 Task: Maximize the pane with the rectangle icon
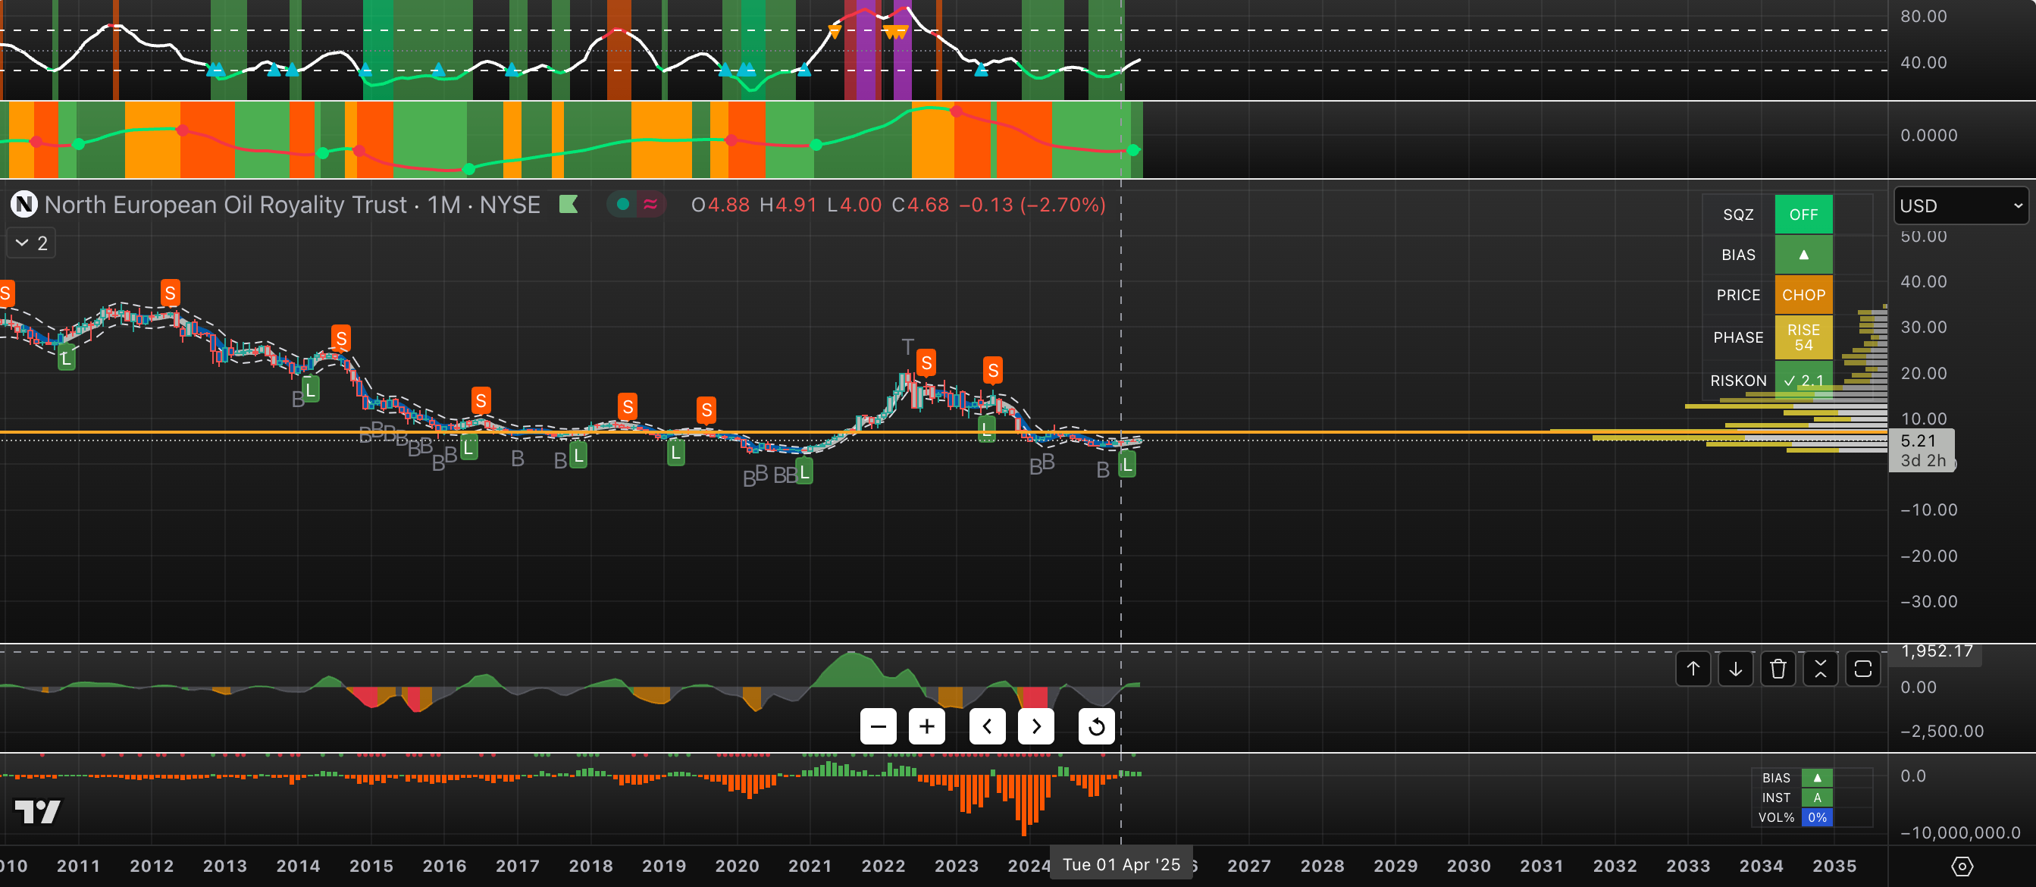coord(1863,669)
